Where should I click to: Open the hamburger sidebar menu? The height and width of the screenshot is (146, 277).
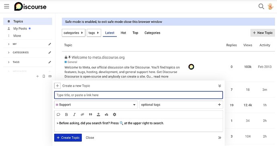pyautogui.click(x=6, y=6)
